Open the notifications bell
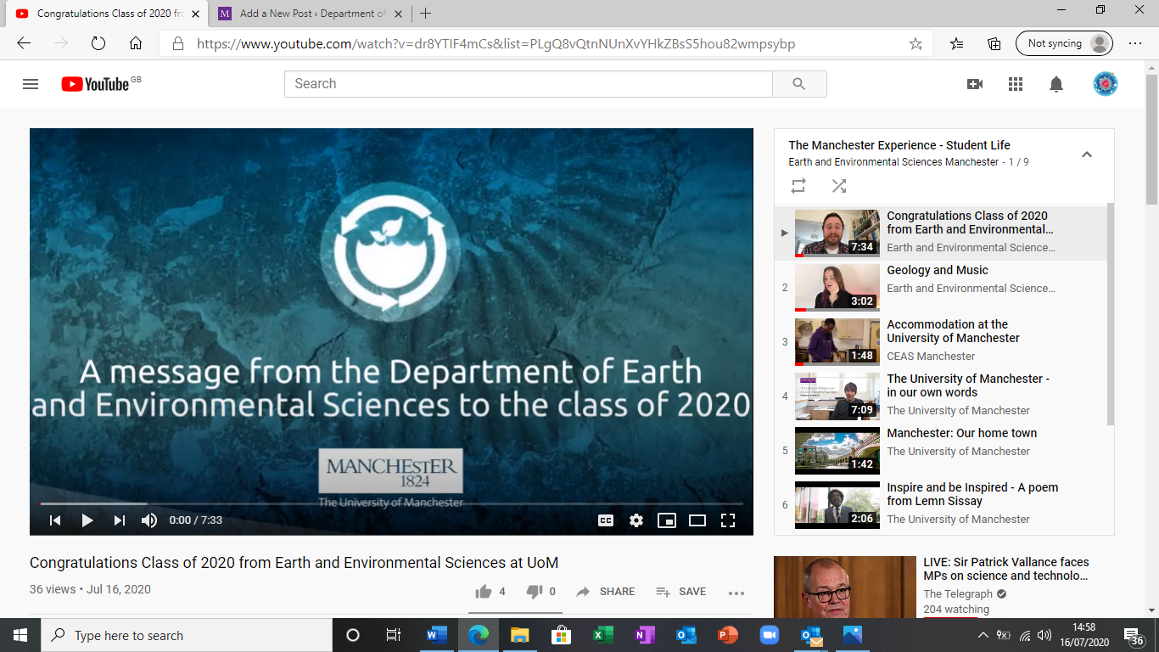Image resolution: width=1159 pixels, height=652 pixels. coord(1056,84)
